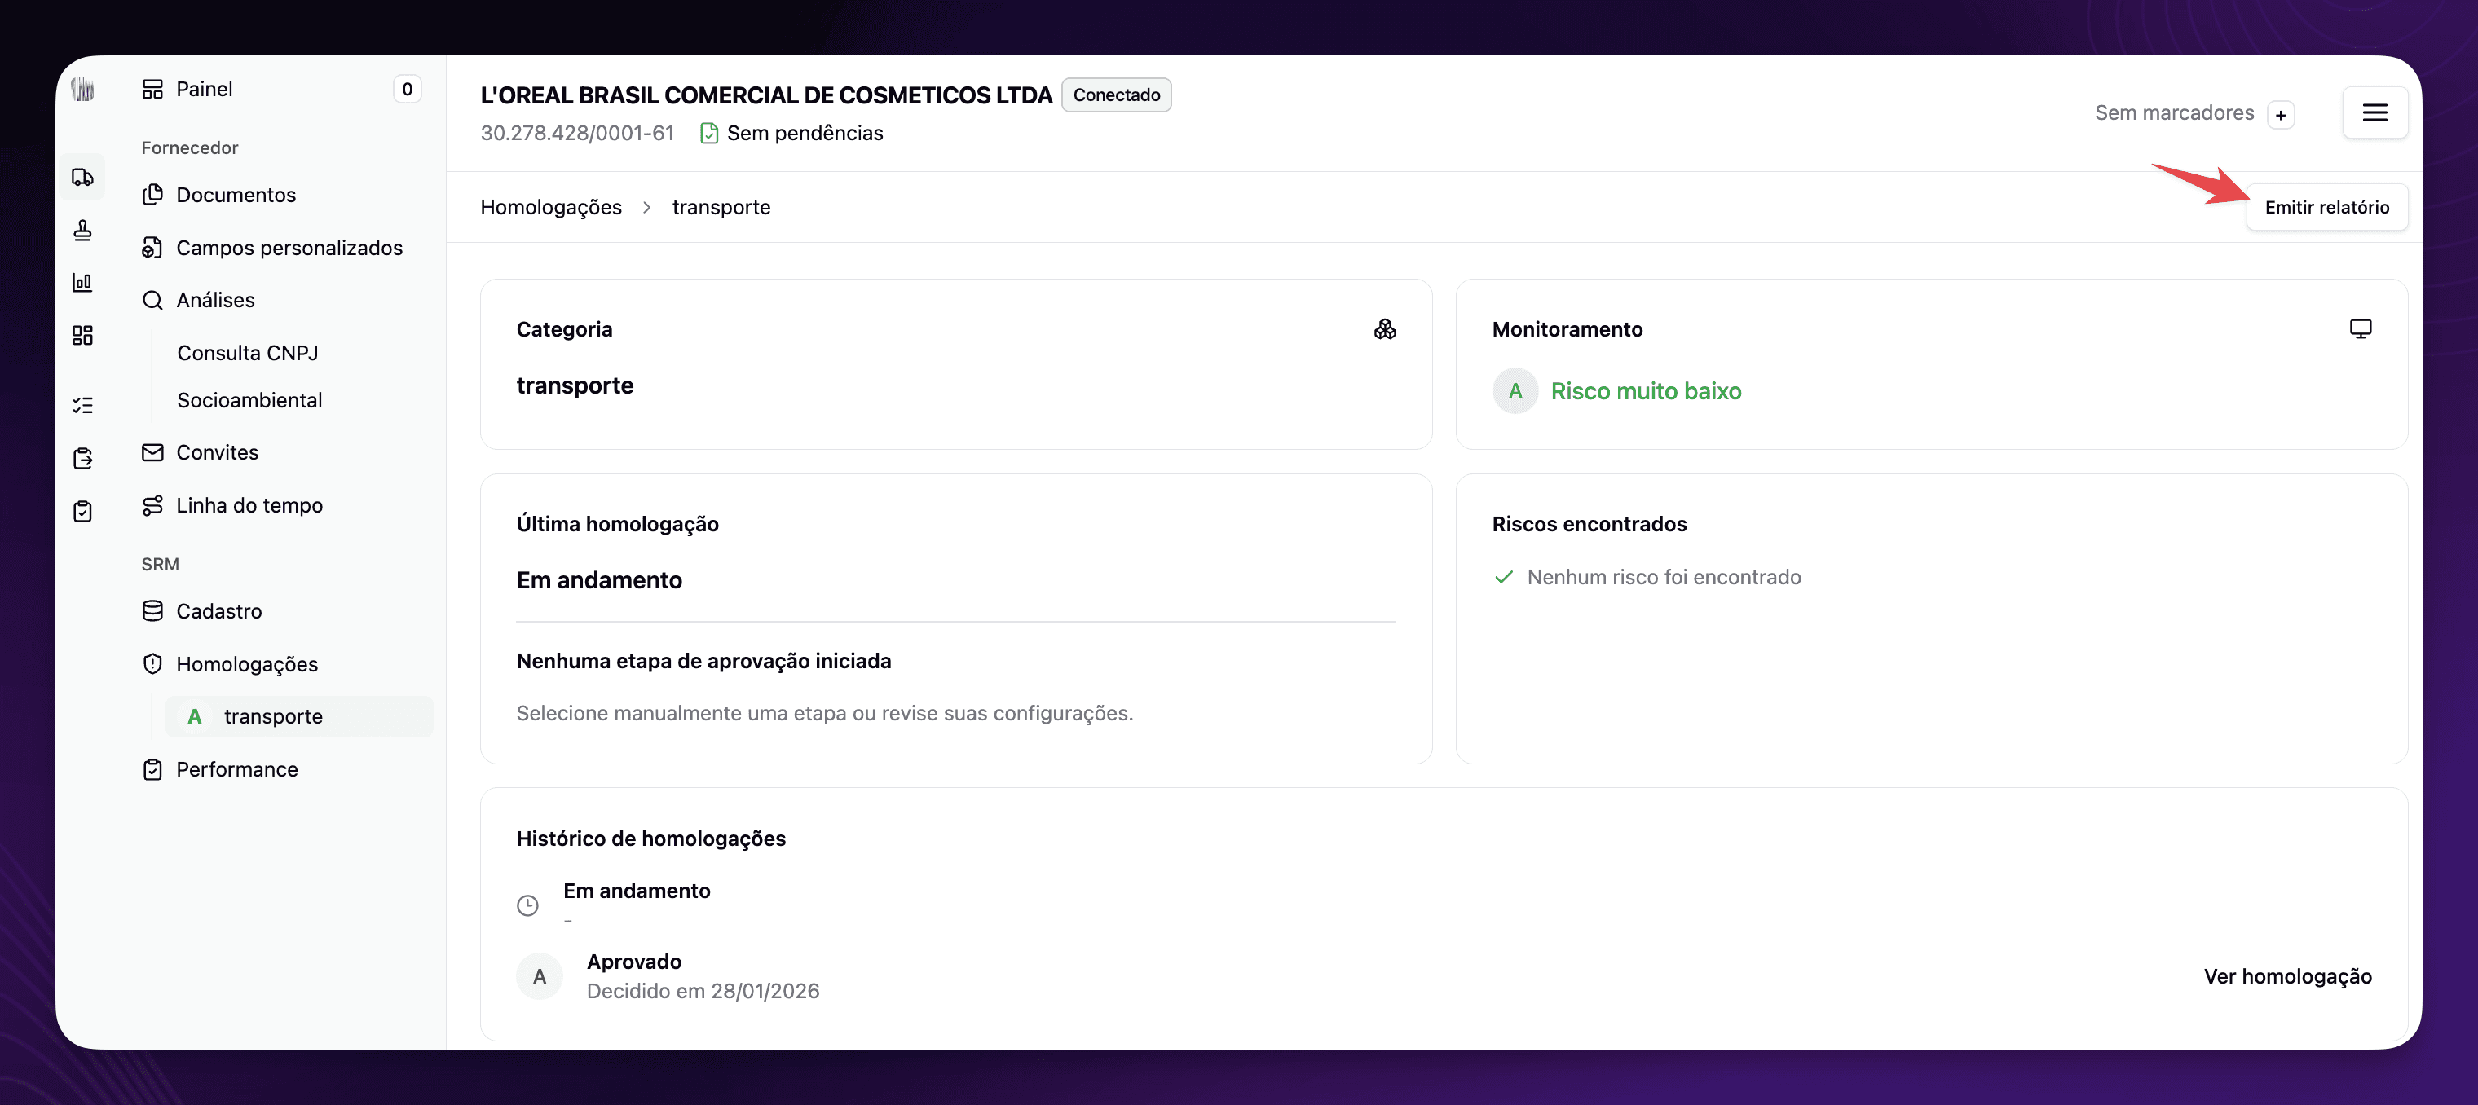Click the clipboard check icon in rail
The image size is (2478, 1105).
[x=82, y=511]
